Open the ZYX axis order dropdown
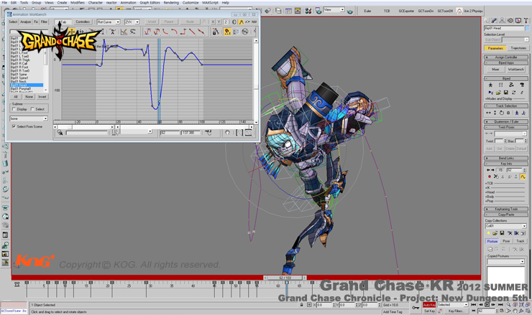The height and width of the screenshot is (315, 532). [x=132, y=22]
